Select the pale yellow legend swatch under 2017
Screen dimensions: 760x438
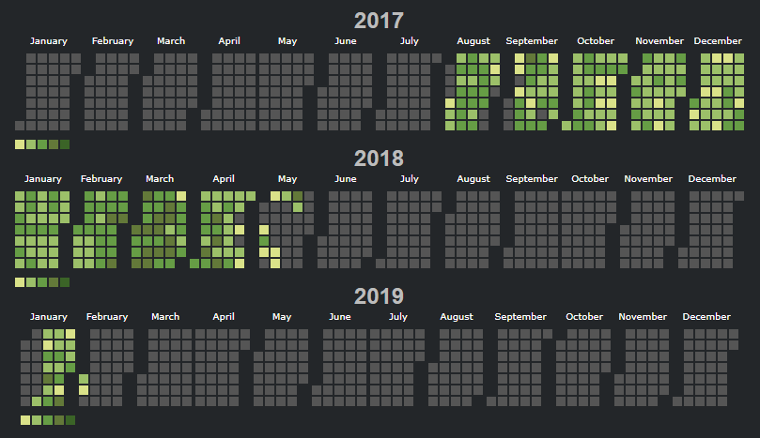click(x=20, y=144)
